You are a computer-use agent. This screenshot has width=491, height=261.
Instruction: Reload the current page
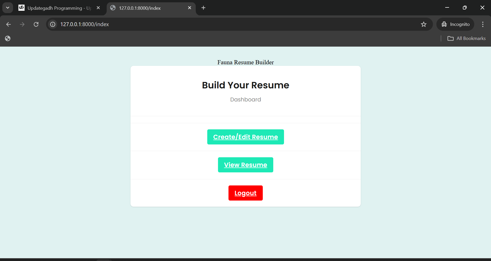click(x=36, y=24)
